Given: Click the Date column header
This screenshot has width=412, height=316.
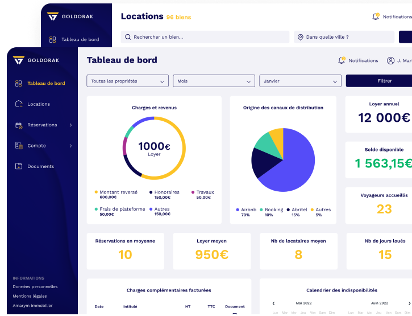Looking at the screenshot, I should click(99, 306).
